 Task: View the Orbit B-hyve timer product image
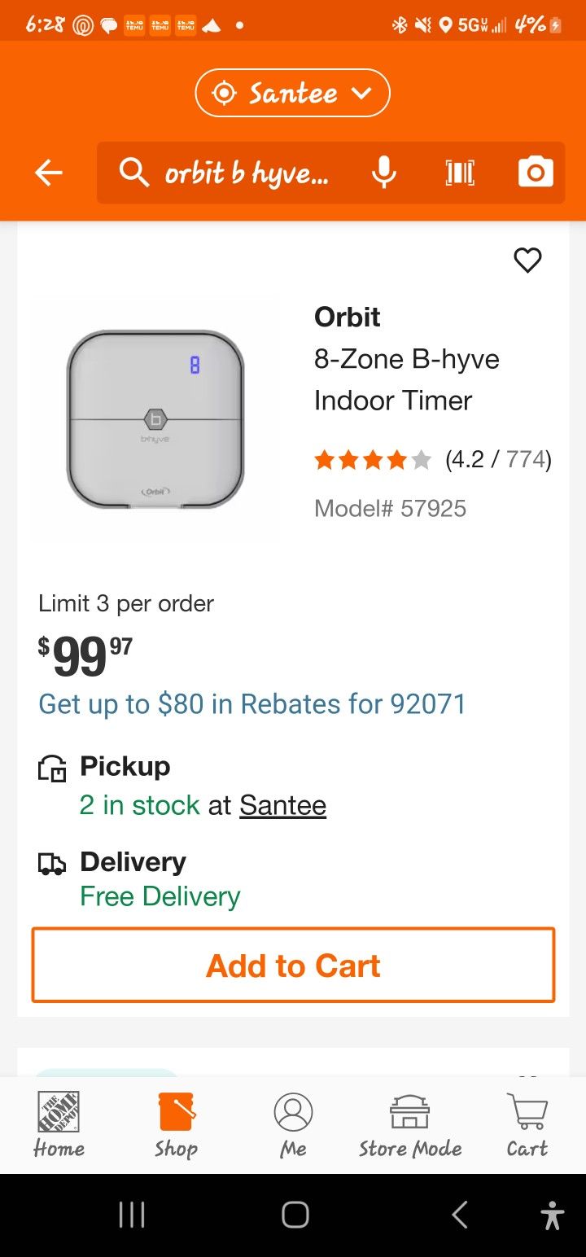point(155,419)
